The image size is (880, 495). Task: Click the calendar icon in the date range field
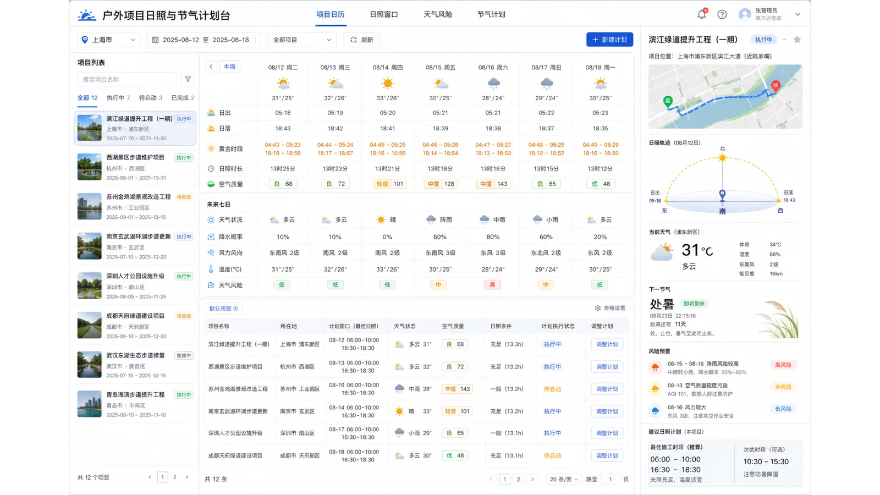click(x=155, y=40)
